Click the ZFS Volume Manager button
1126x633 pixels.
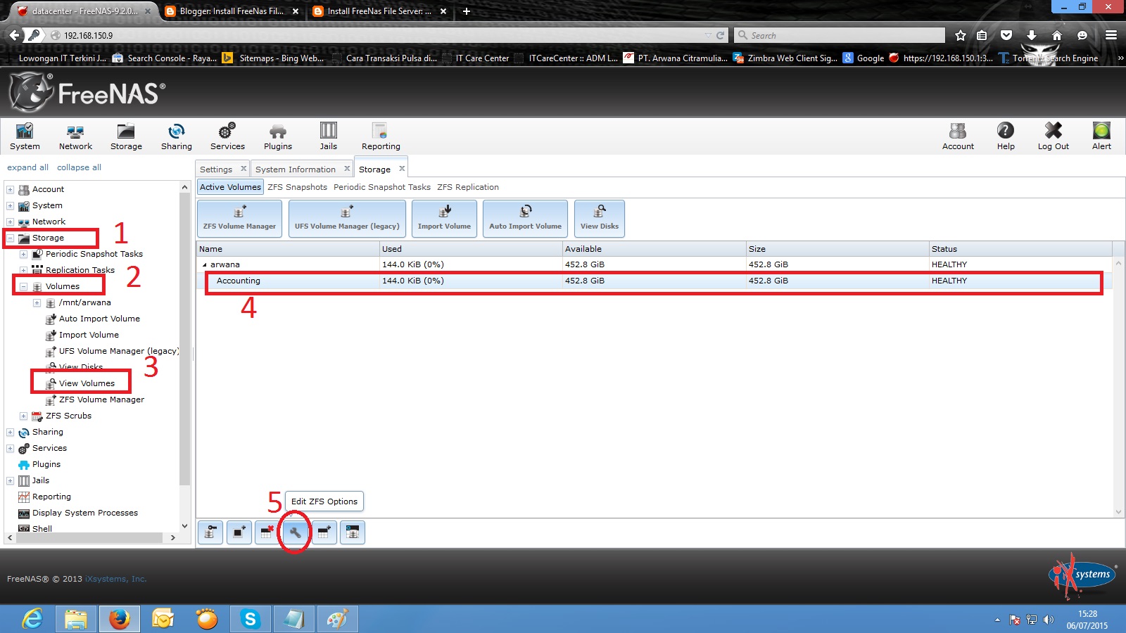point(239,219)
